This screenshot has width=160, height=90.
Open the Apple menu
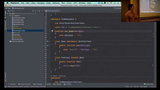pyautogui.click(x=7, y=3)
